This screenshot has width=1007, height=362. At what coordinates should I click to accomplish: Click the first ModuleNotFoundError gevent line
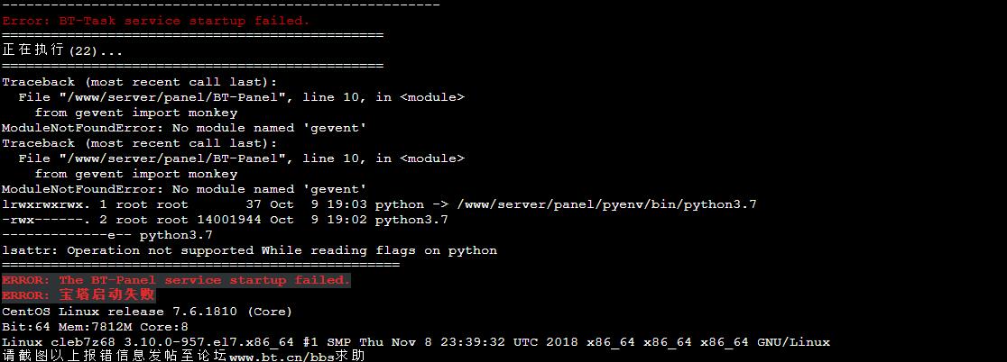pos(184,128)
